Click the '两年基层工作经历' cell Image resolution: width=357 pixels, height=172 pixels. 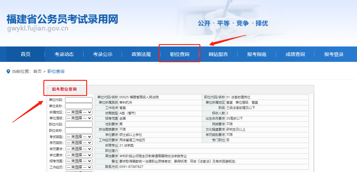(161, 140)
